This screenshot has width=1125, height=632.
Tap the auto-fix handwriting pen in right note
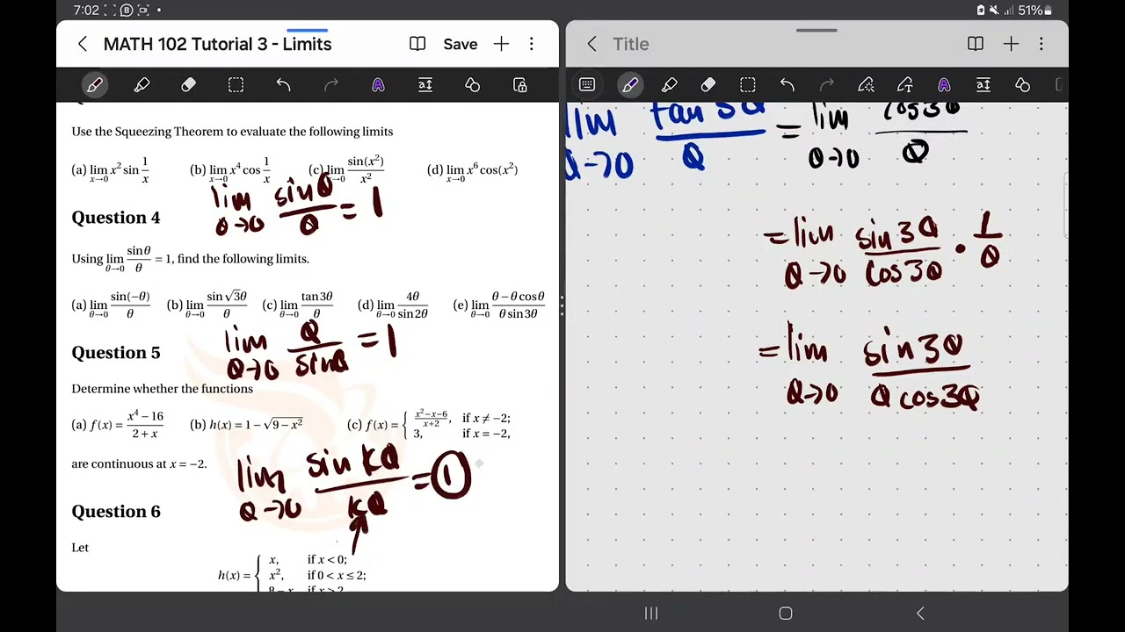coord(866,85)
